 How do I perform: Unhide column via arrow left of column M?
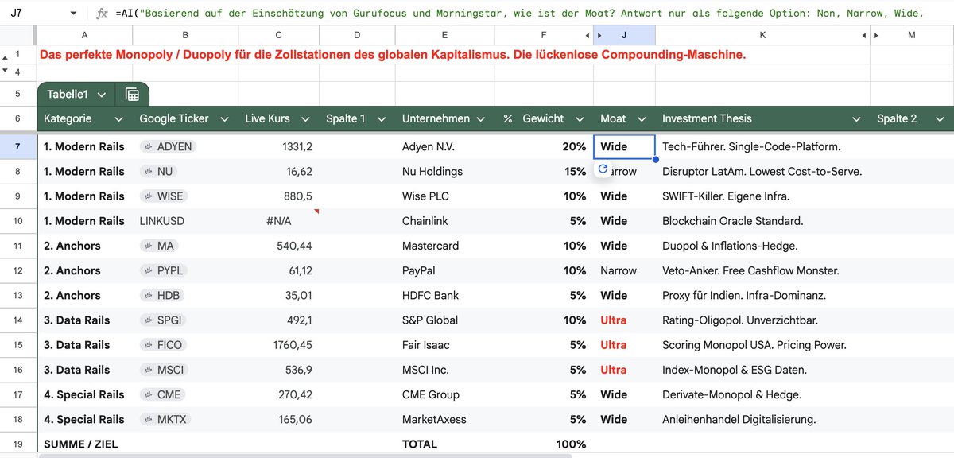[x=875, y=35]
